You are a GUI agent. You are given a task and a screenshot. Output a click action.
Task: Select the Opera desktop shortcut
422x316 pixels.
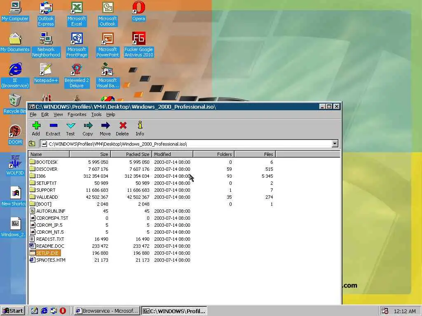coord(138,11)
